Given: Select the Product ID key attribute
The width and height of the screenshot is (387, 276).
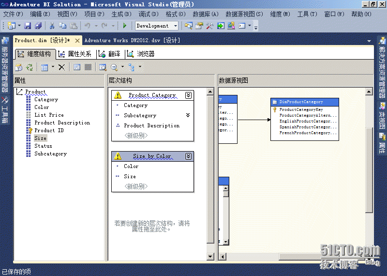Looking at the screenshot, I should click(x=49, y=130).
